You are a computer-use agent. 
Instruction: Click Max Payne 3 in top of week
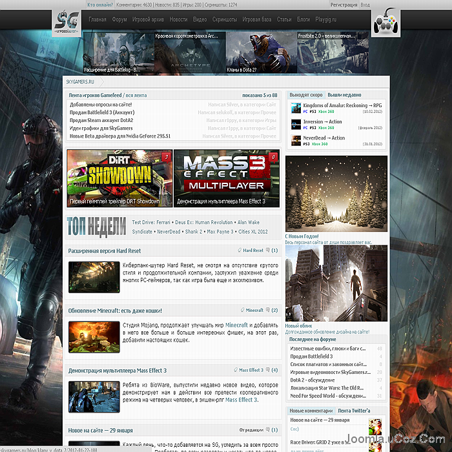[220, 231]
